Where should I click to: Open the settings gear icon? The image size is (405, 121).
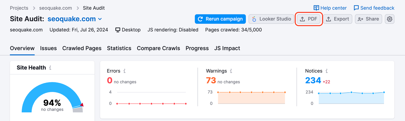[390, 19]
